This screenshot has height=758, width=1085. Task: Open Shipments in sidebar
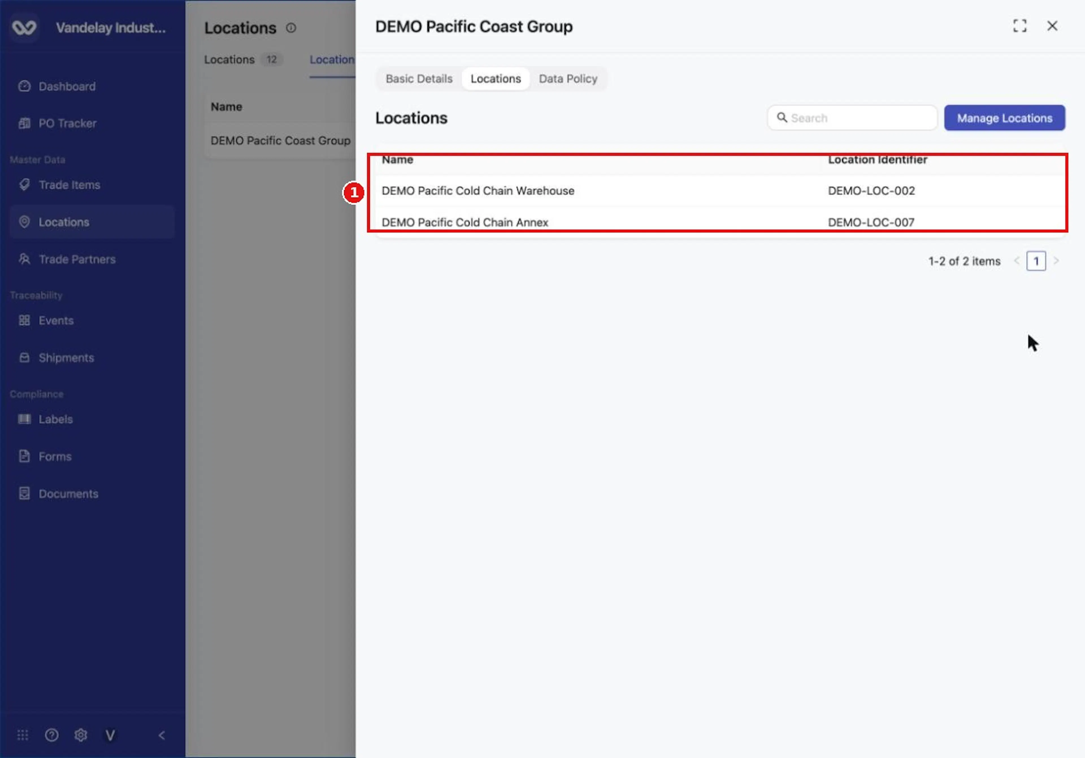coord(92,358)
